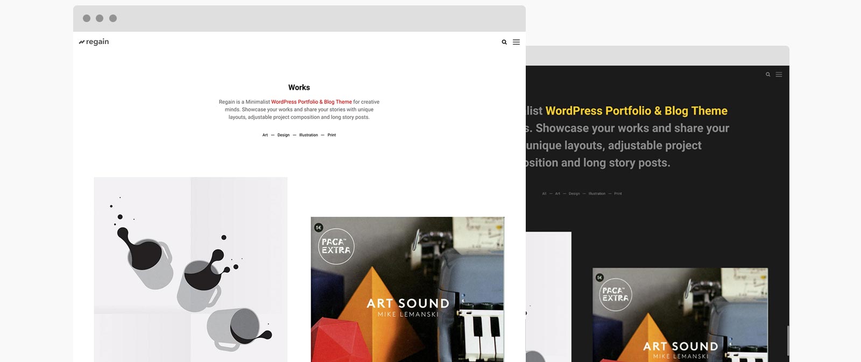Select Illustration filter in light mockup
Viewport: 861px width, 362px height.
[308, 135]
